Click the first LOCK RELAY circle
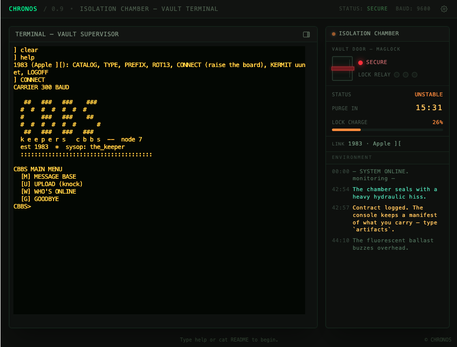Screen dimensions: 457x347 (x=396, y=74)
